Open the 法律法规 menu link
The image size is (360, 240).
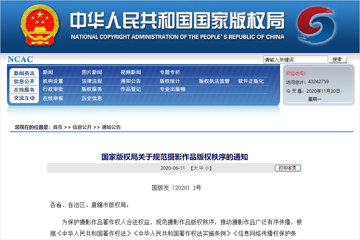[x=92, y=81]
